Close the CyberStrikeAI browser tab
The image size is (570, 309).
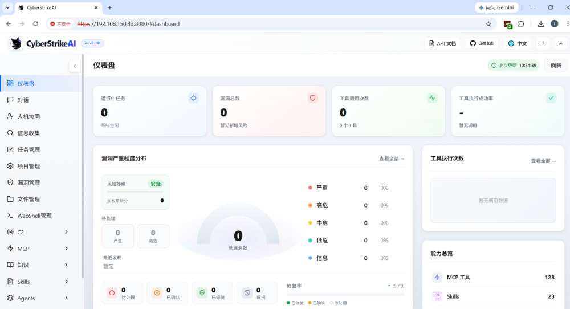coord(96,7)
